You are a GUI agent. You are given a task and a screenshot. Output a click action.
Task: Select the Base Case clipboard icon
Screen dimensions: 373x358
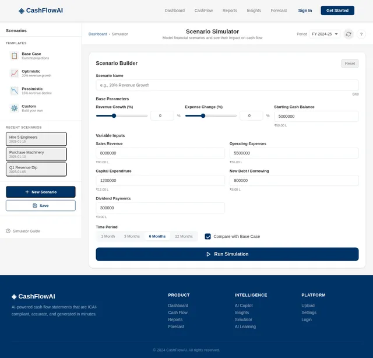(x=14, y=56)
